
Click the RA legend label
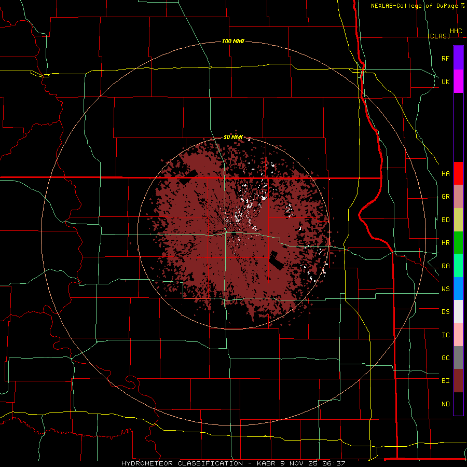[446, 266]
